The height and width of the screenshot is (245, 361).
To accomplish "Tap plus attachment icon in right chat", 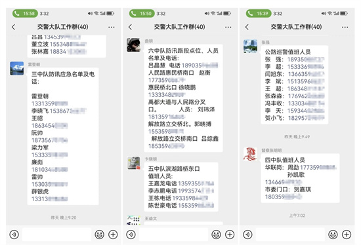I will tap(347, 235).
